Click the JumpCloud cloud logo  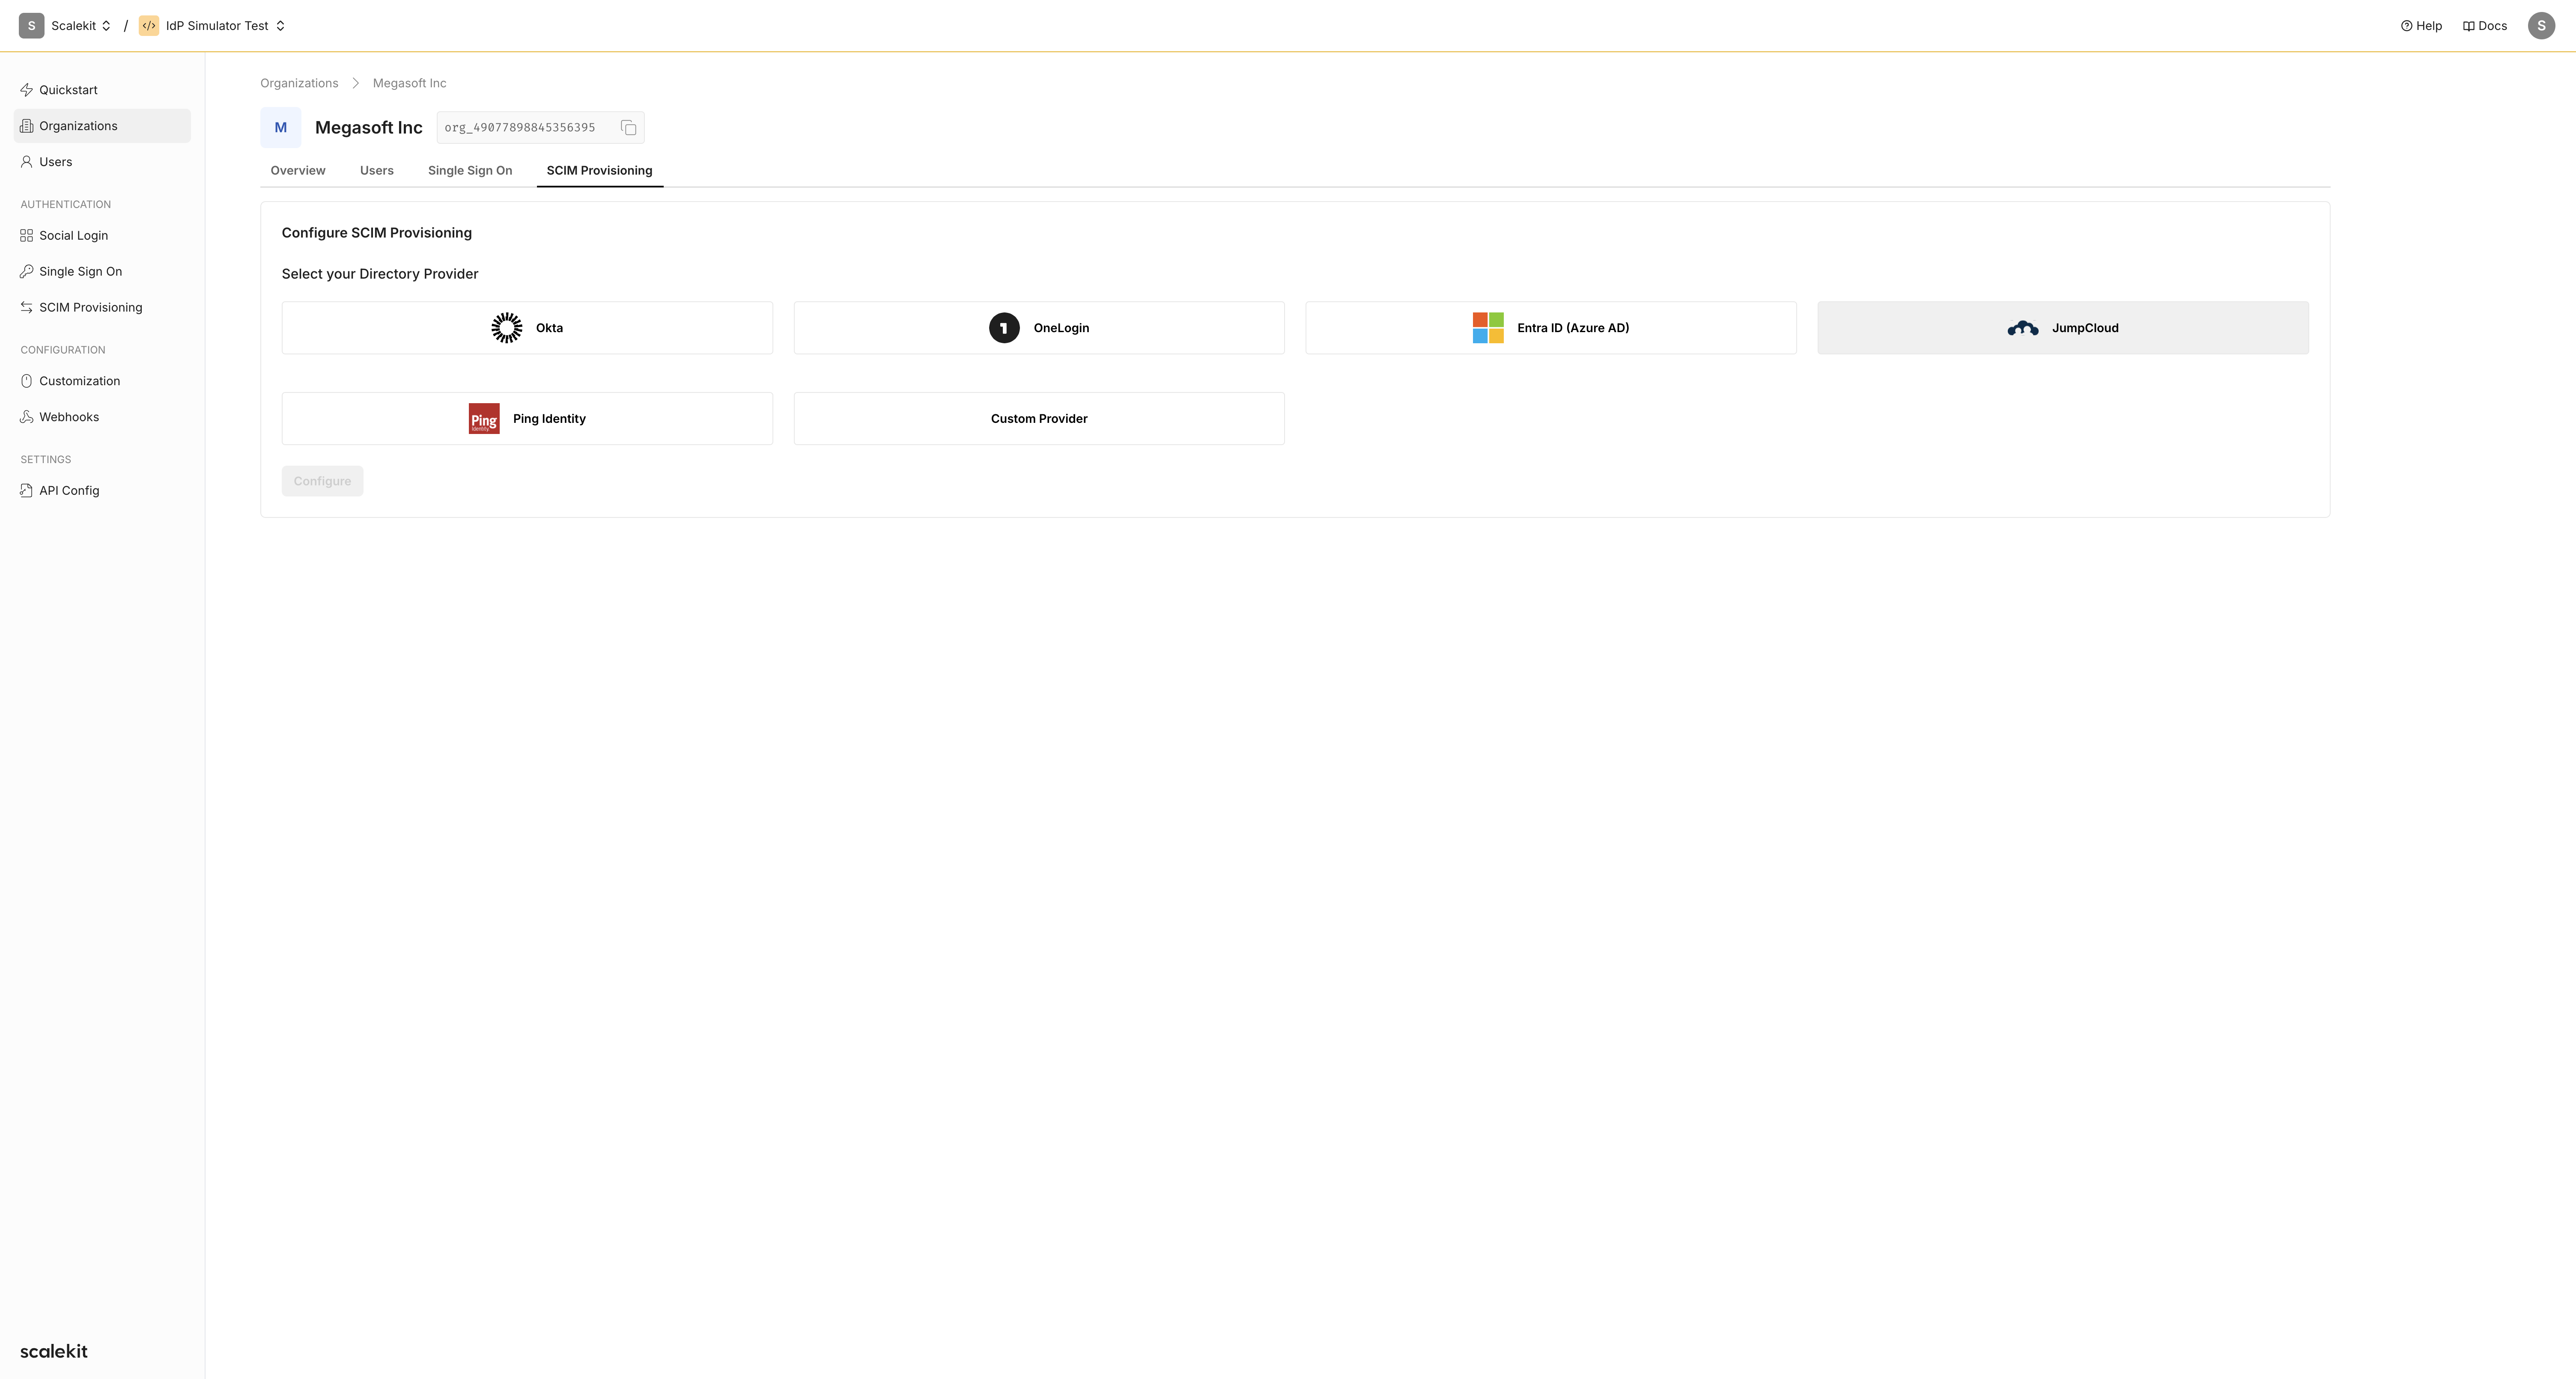click(2023, 328)
